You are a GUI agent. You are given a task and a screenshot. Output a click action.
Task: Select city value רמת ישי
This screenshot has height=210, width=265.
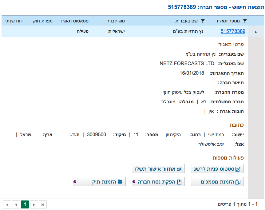coord(216,135)
